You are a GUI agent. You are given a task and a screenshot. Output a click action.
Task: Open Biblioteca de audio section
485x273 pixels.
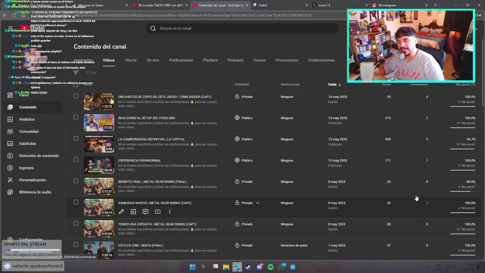35,192
